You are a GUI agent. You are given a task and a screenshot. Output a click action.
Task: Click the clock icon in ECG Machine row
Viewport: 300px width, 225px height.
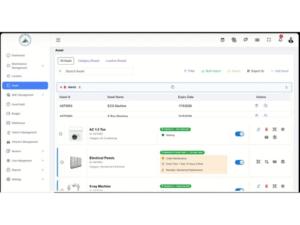pyautogui.click(x=265, y=106)
